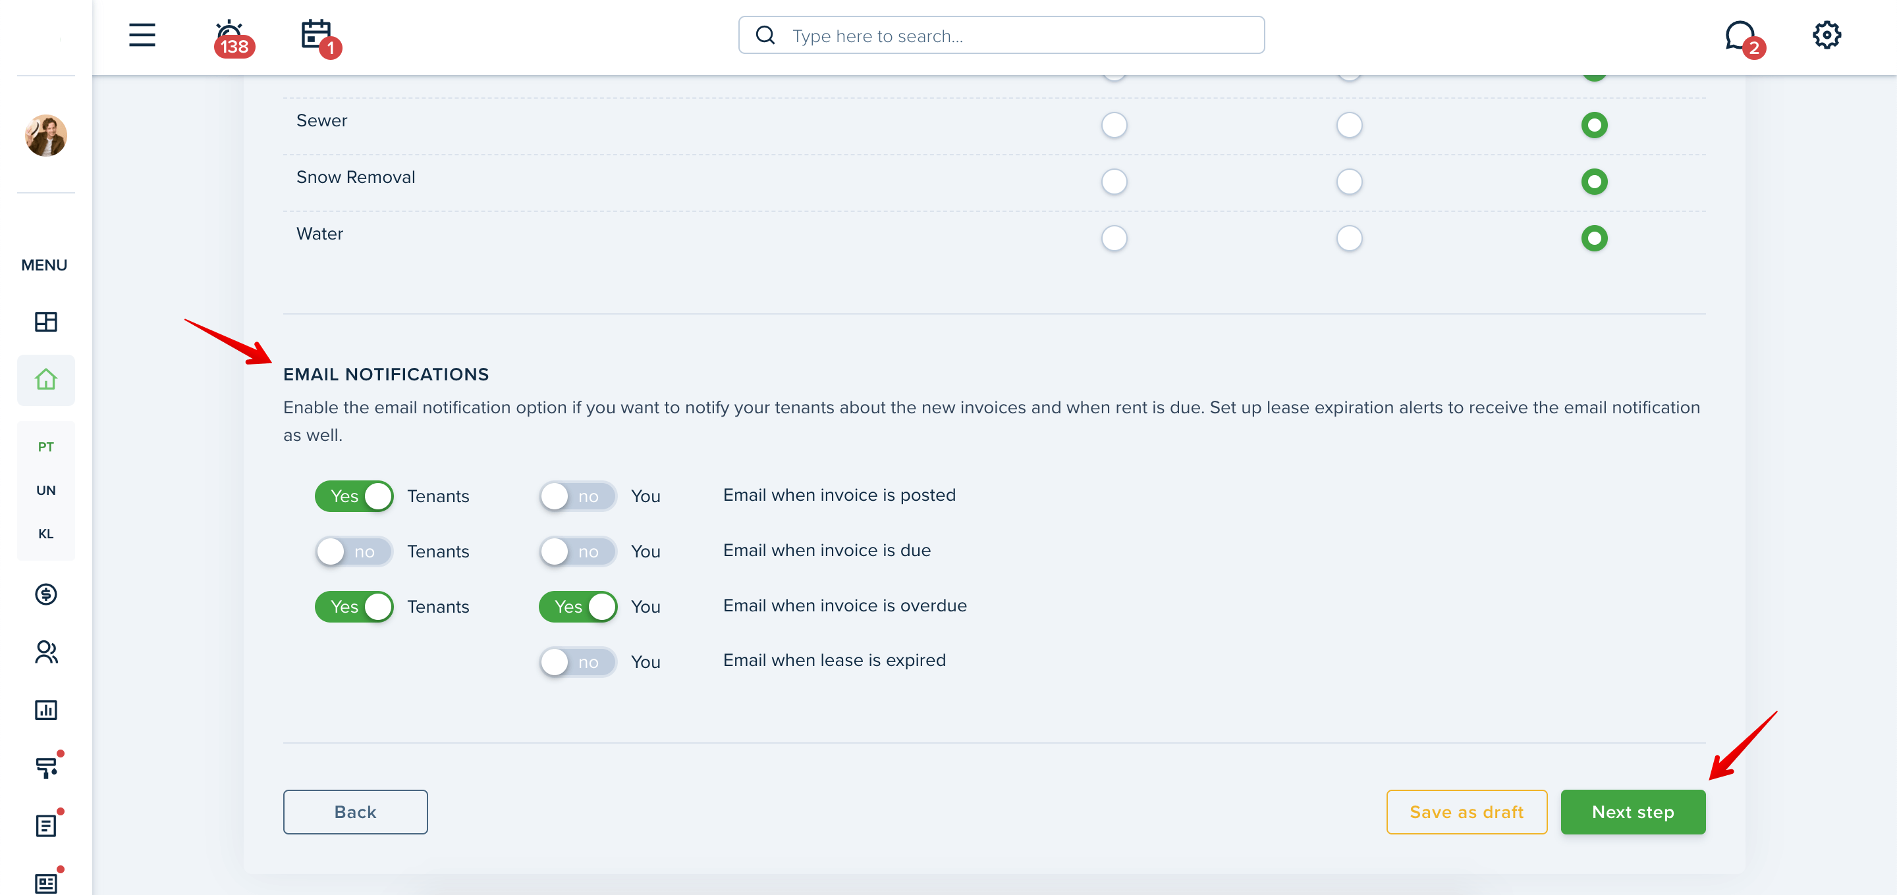Select first radio option for Snow Removal
Image resolution: width=1897 pixels, height=895 pixels.
point(1113,182)
